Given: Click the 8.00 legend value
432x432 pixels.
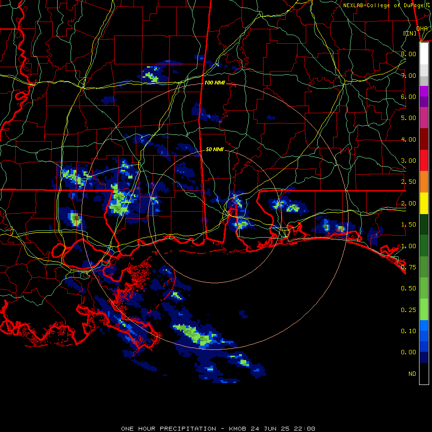Looking at the screenshot, I should tap(408, 54).
